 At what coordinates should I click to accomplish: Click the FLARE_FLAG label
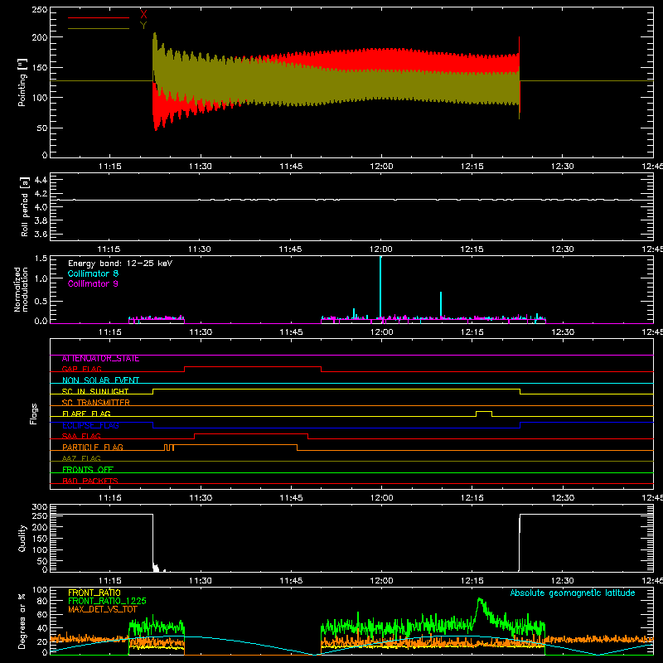(x=86, y=414)
